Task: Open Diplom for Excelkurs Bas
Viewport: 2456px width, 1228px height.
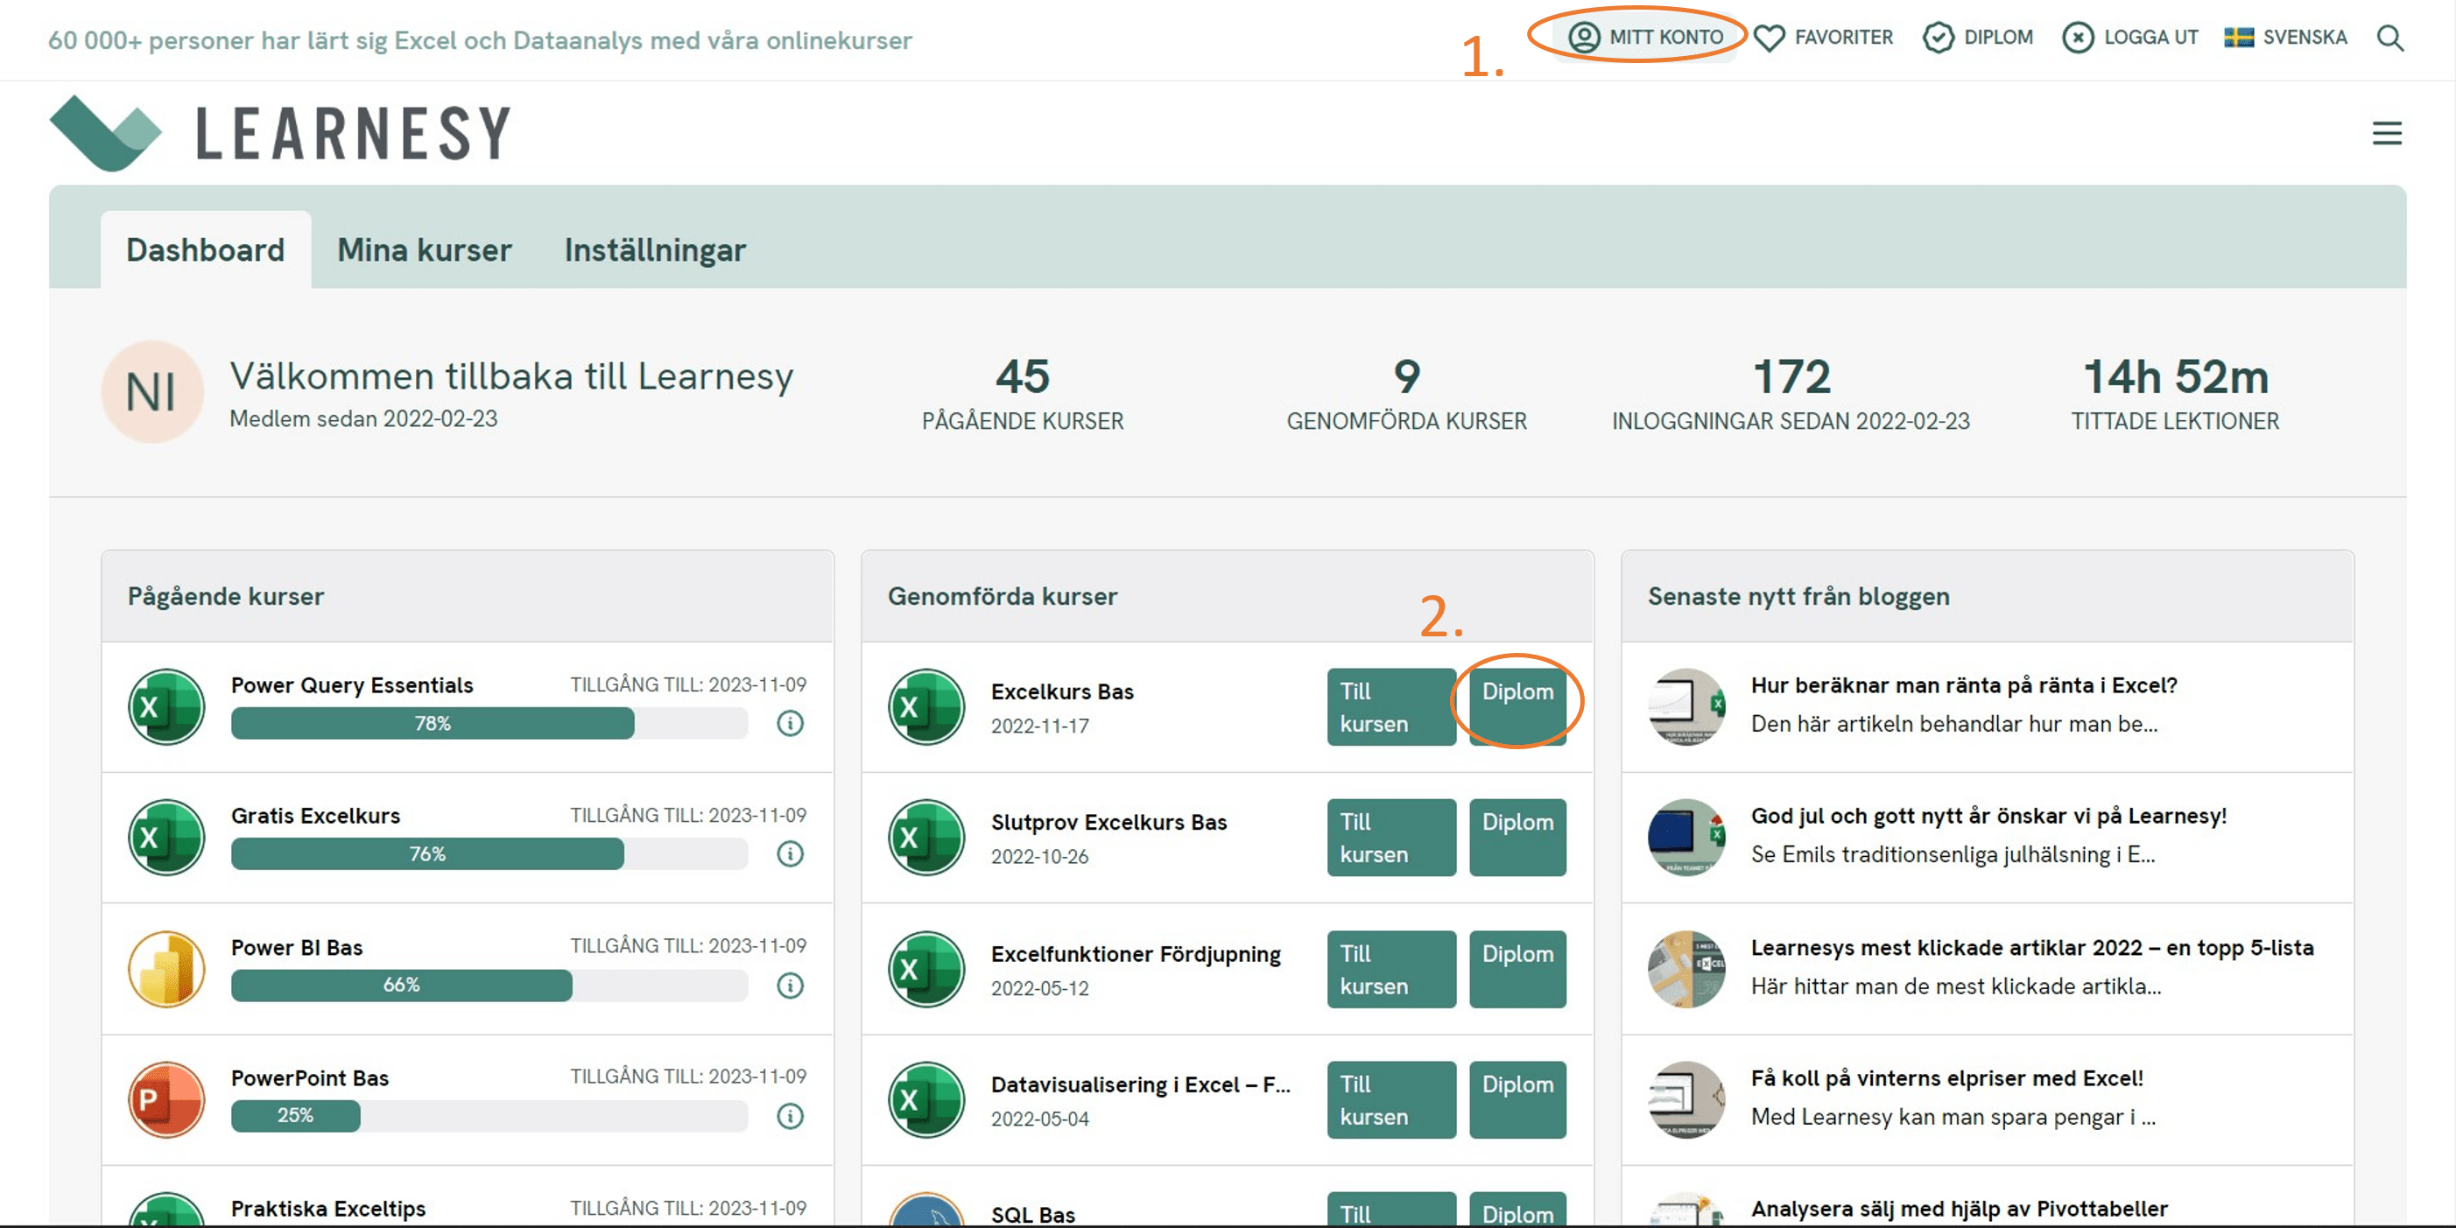Action: (x=1517, y=706)
